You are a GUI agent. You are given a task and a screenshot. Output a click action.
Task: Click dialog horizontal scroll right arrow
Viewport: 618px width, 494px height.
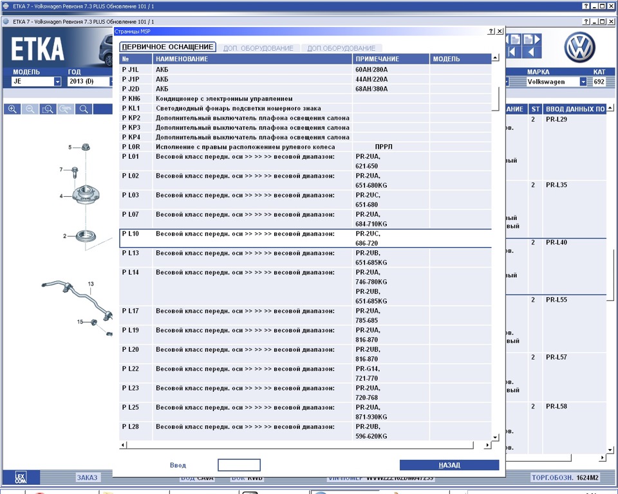tap(487, 444)
